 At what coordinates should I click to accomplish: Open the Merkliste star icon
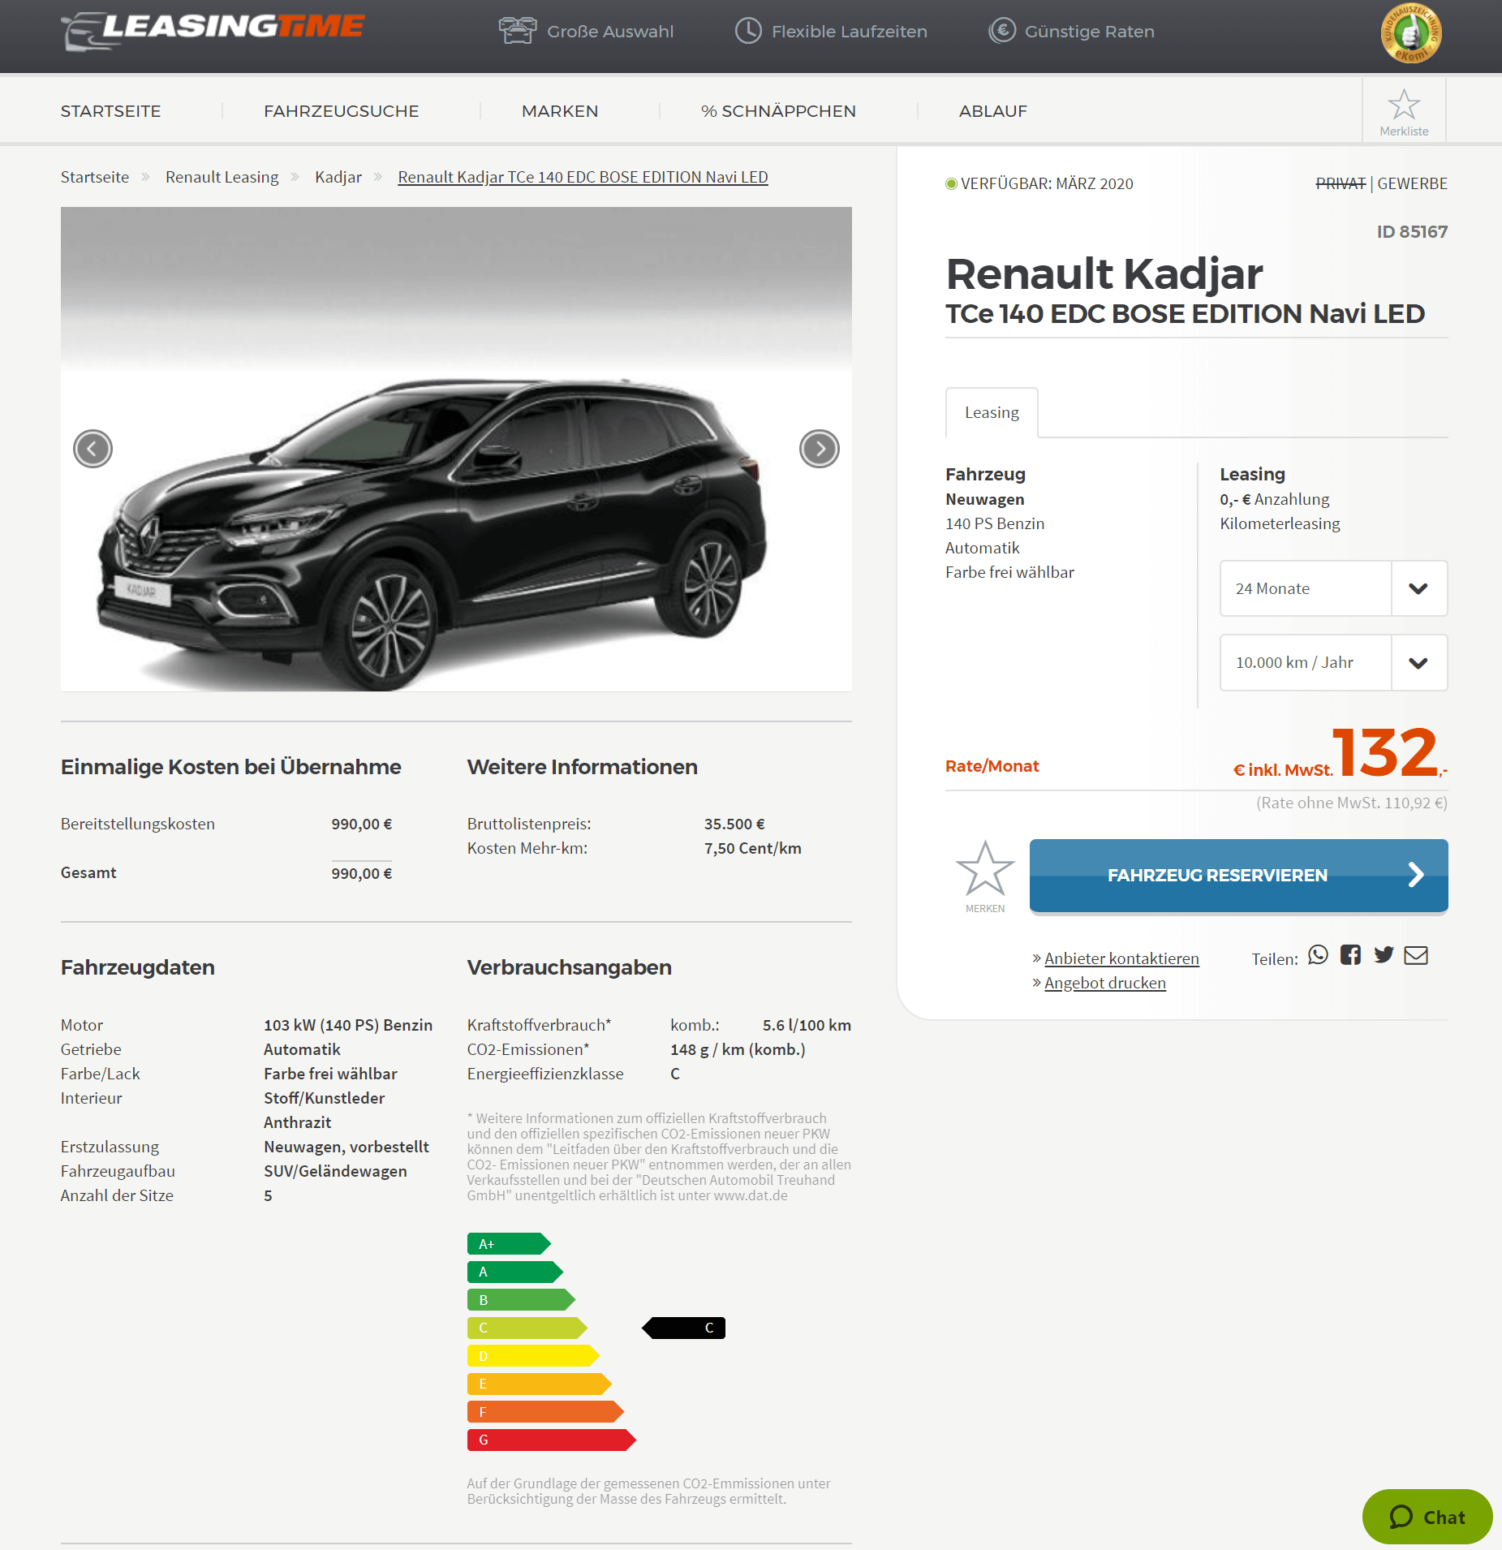pyautogui.click(x=1404, y=105)
